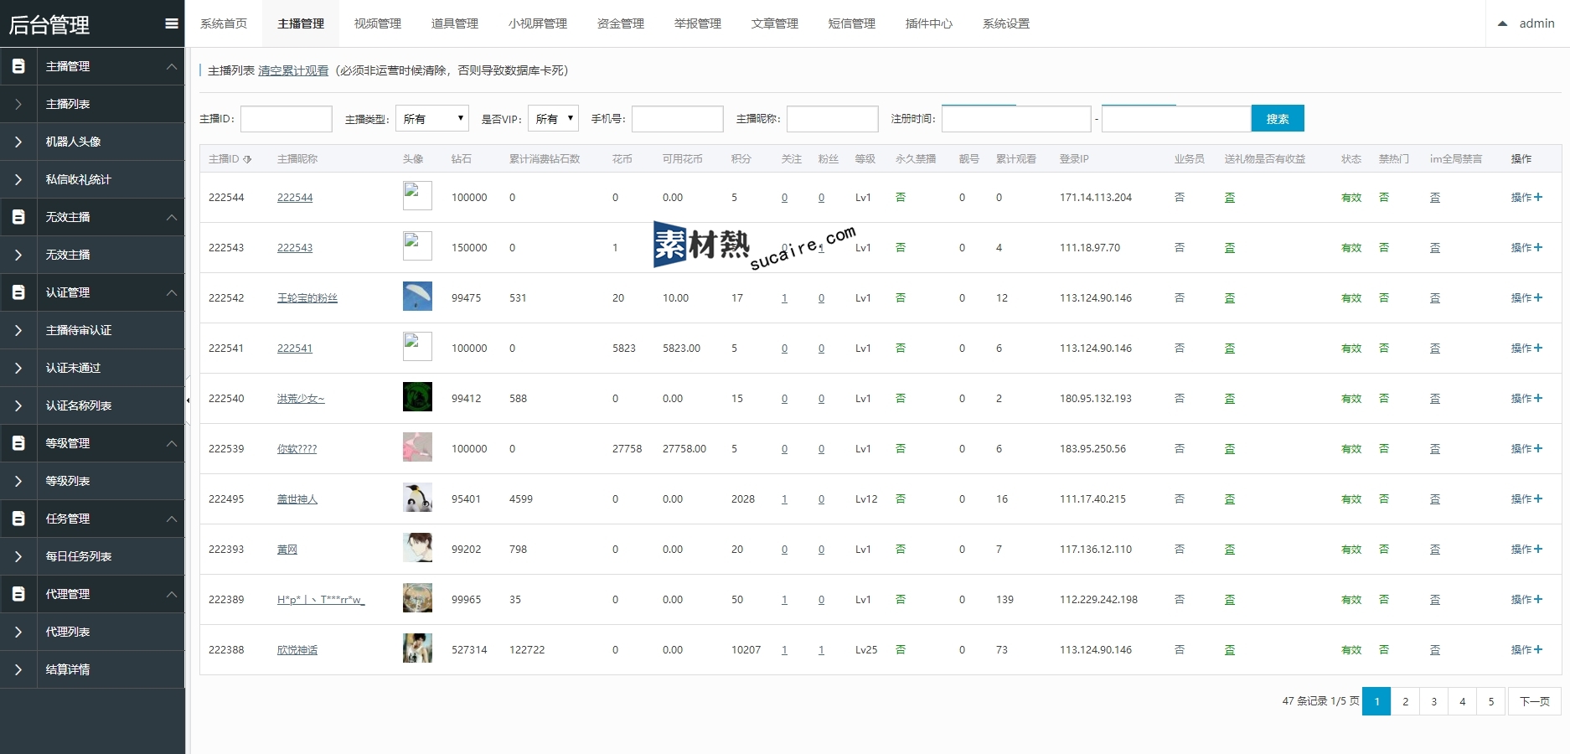Click the sort icon next to 主播ID header
1570x754 pixels.
point(247,159)
